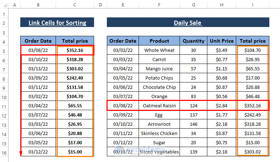The image size is (280, 162).
Task: Select the quantity cell showing 146
Action: click(193, 124)
